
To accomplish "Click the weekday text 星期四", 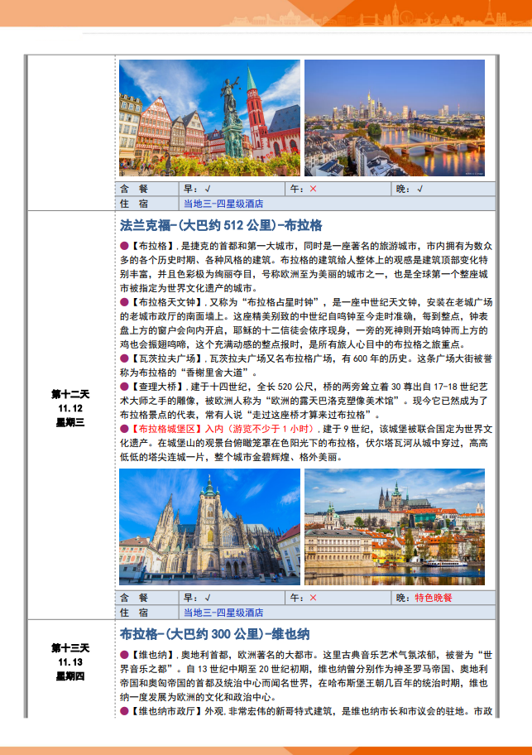I will coord(70,676).
